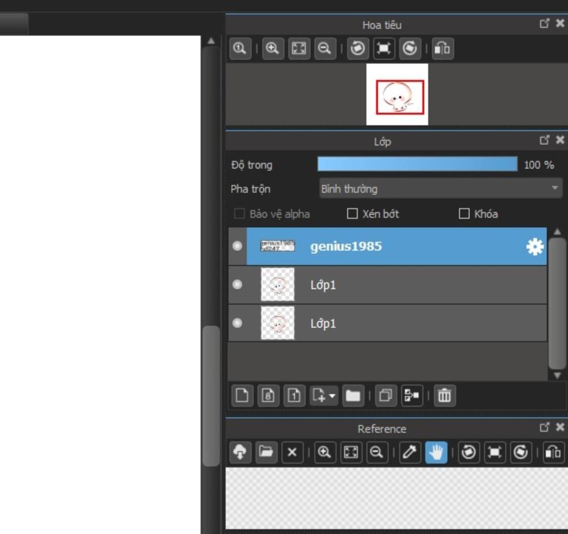
Task: Close the Lớp layer panel
Action: pyautogui.click(x=560, y=140)
